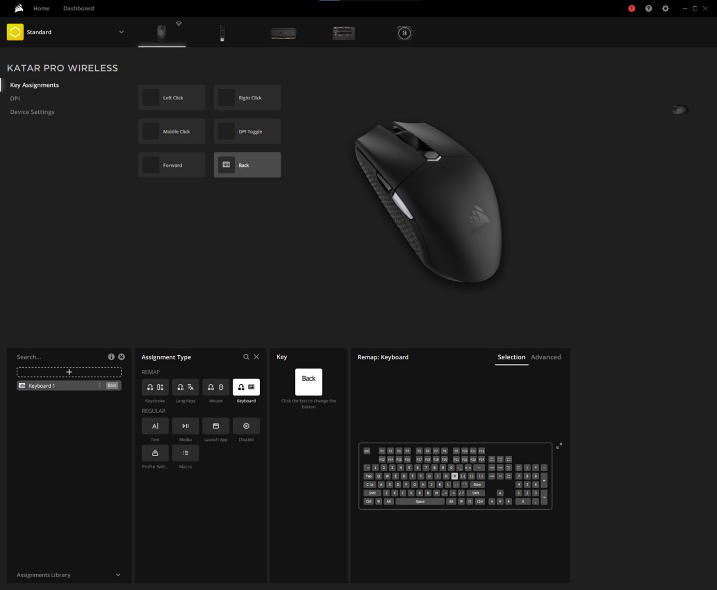
Task: Open the Macro assignment type
Action: (x=185, y=452)
